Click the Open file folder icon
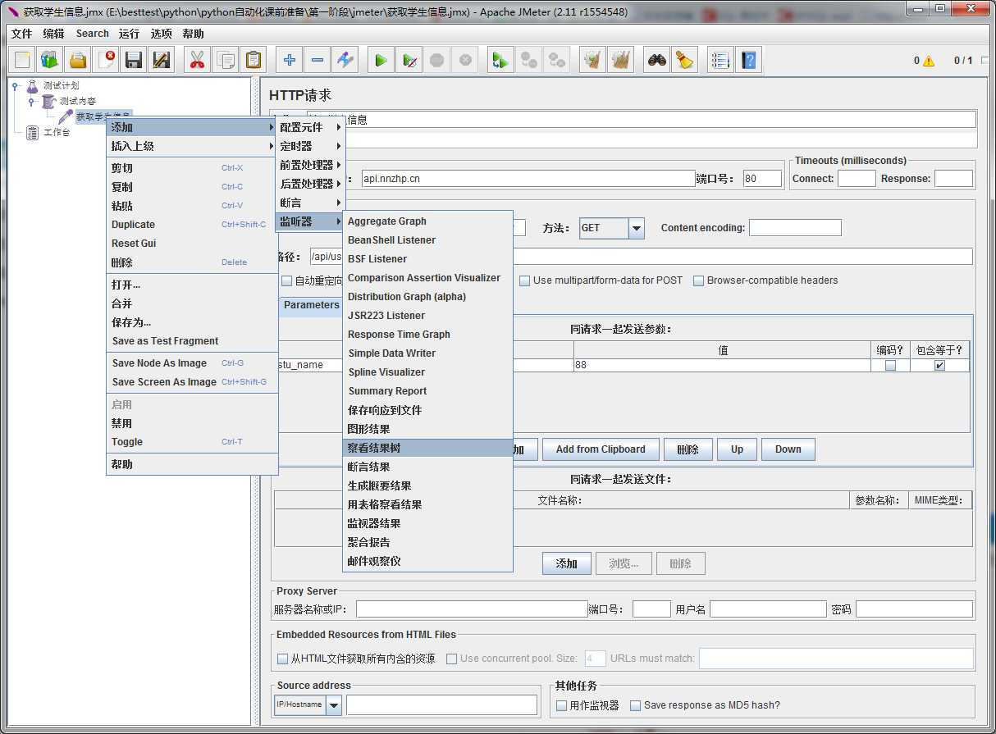 pos(78,60)
